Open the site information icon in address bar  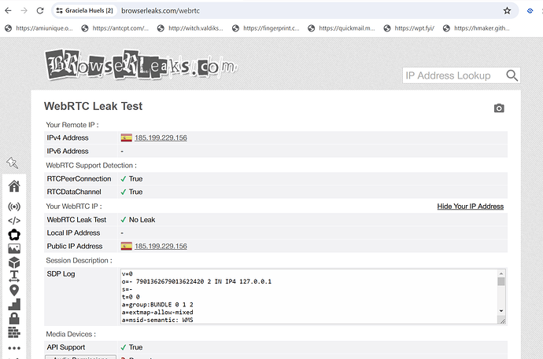[x=59, y=11]
